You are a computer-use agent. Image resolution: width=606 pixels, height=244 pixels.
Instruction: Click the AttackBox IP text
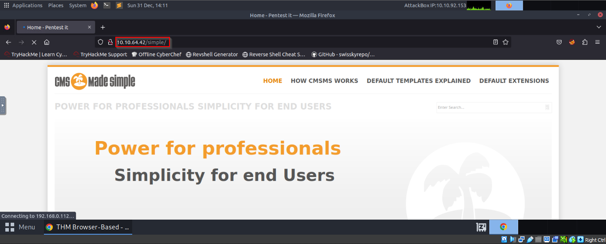[435, 5]
